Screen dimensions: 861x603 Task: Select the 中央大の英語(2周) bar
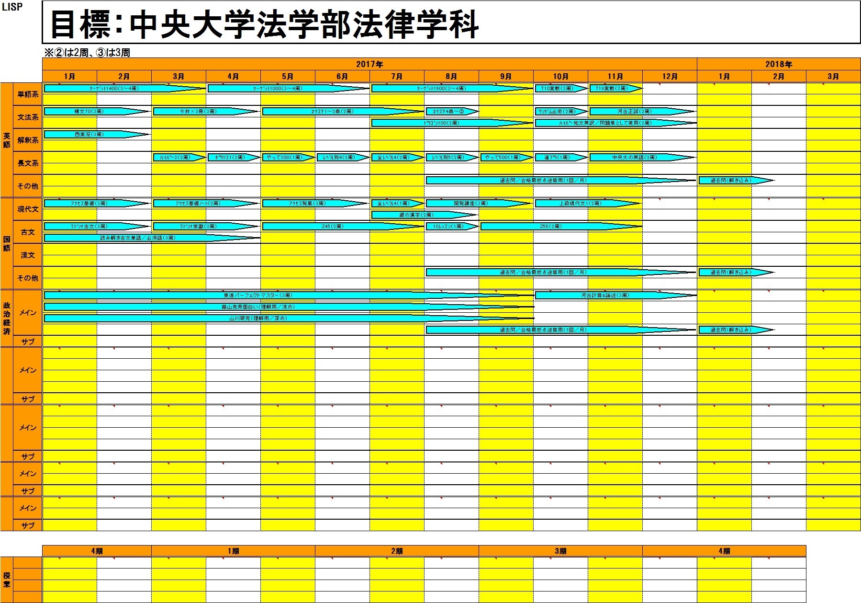click(x=642, y=158)
